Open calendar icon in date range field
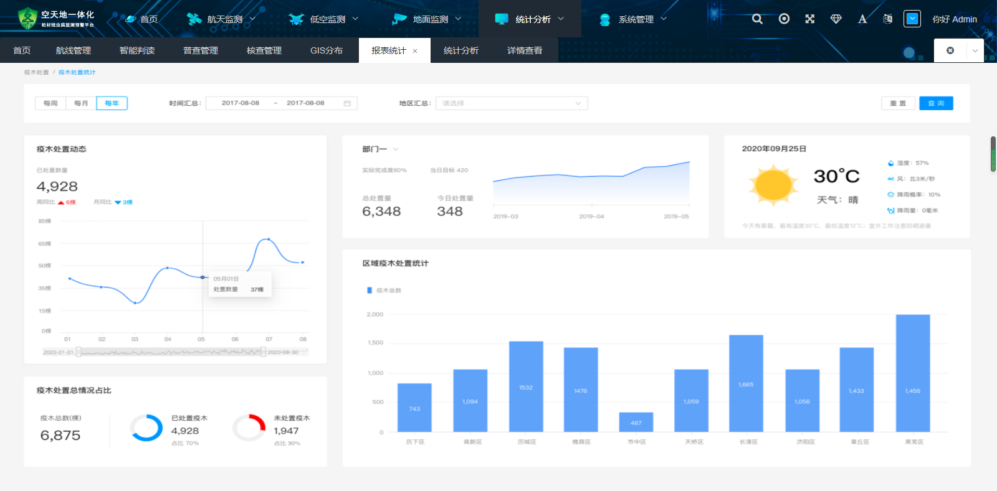Image resolution: width=997 pixels, height=491 pixels. tap(348, 103)
